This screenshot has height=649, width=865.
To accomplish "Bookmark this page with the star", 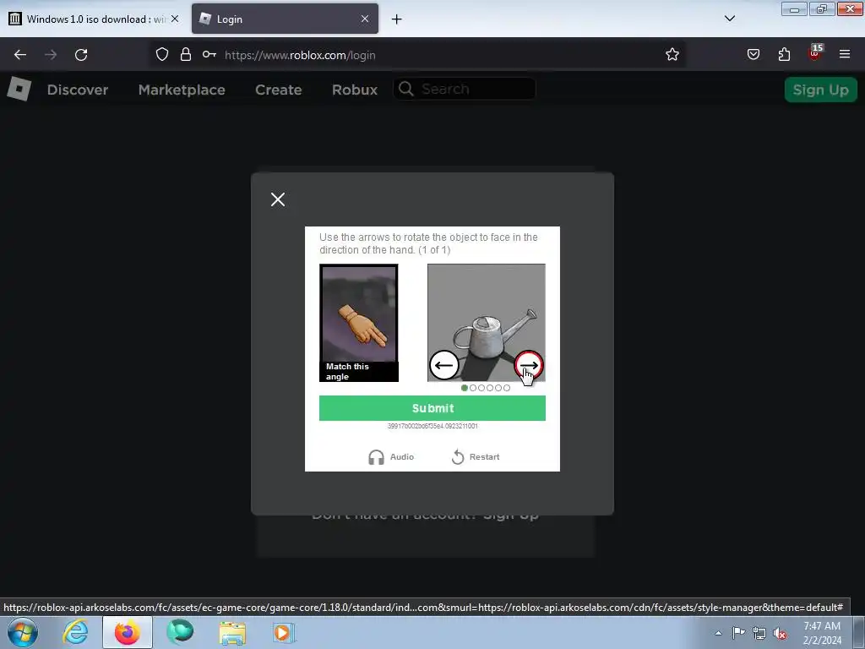I will tap(672, 55).
